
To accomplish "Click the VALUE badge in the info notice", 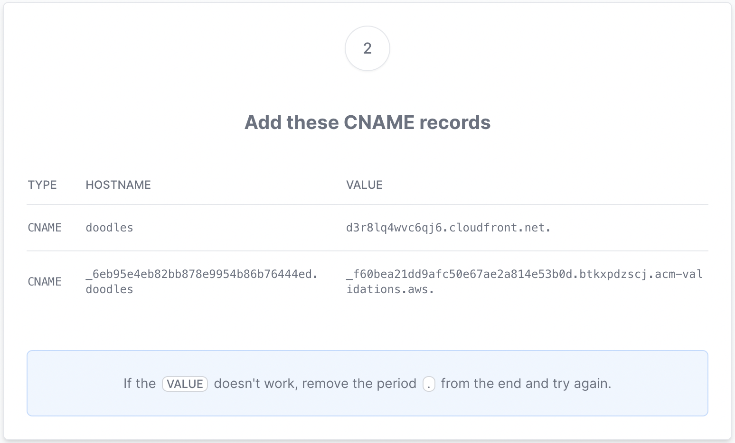I will coord(185,384).
